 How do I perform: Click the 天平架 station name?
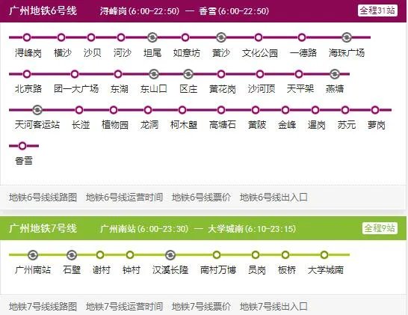click(300, 89)
